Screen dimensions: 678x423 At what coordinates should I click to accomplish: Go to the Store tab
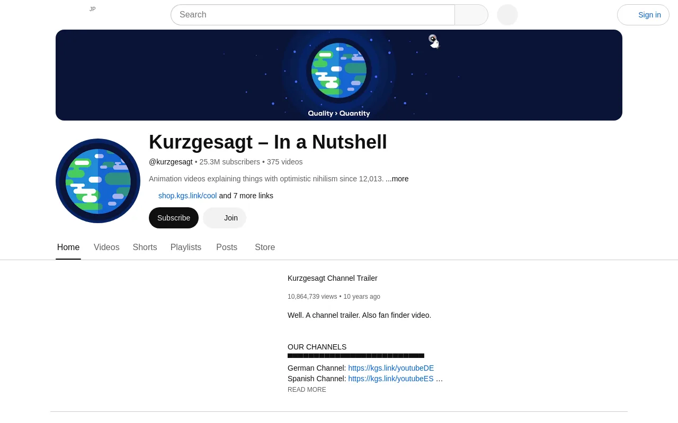tap(265, 247)
